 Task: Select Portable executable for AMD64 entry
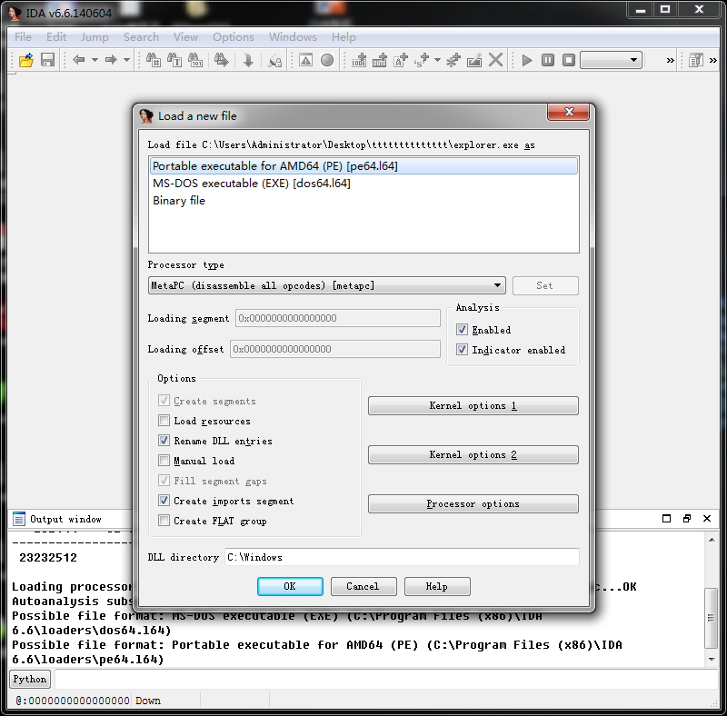point(364,166)
